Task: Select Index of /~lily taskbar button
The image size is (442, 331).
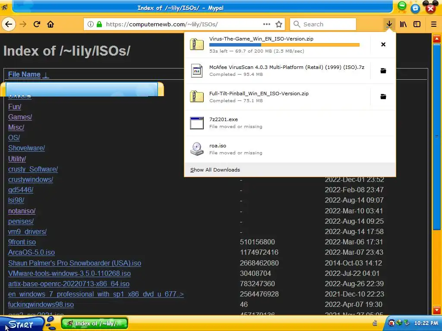Action: tap(95, 324)
